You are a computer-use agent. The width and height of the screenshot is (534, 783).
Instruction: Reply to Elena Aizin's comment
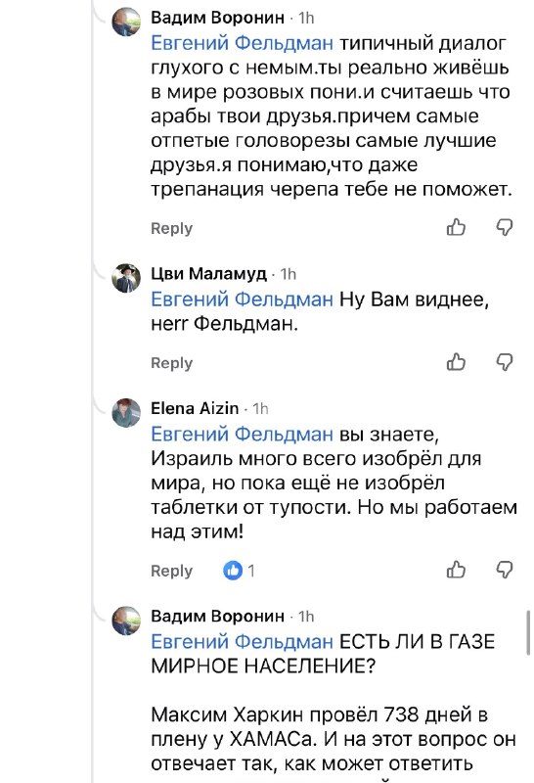click(171, 571)
